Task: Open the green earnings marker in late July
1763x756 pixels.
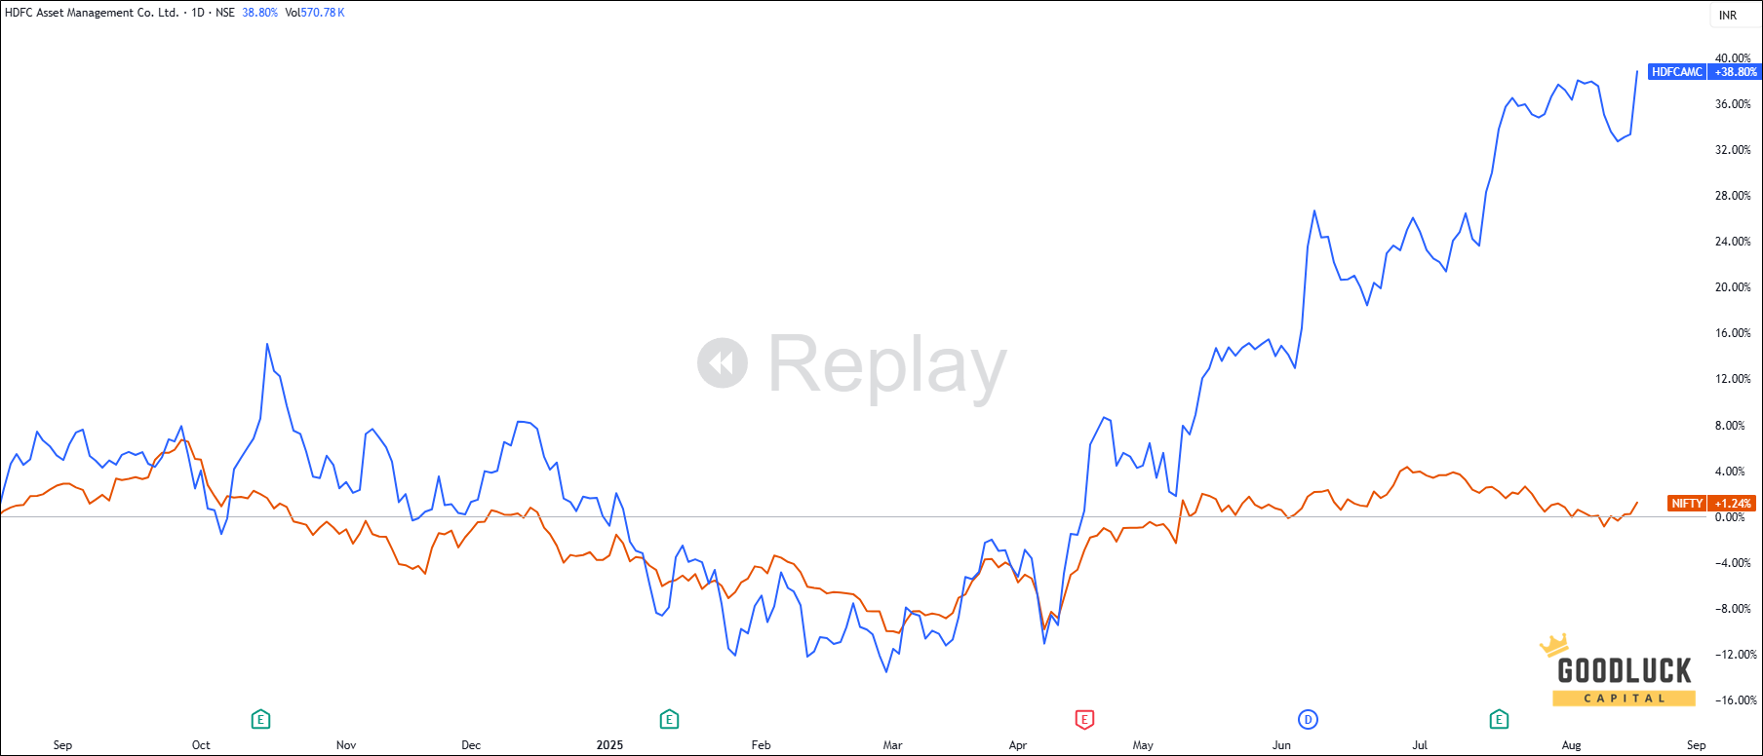Action: coord(1499,719)
